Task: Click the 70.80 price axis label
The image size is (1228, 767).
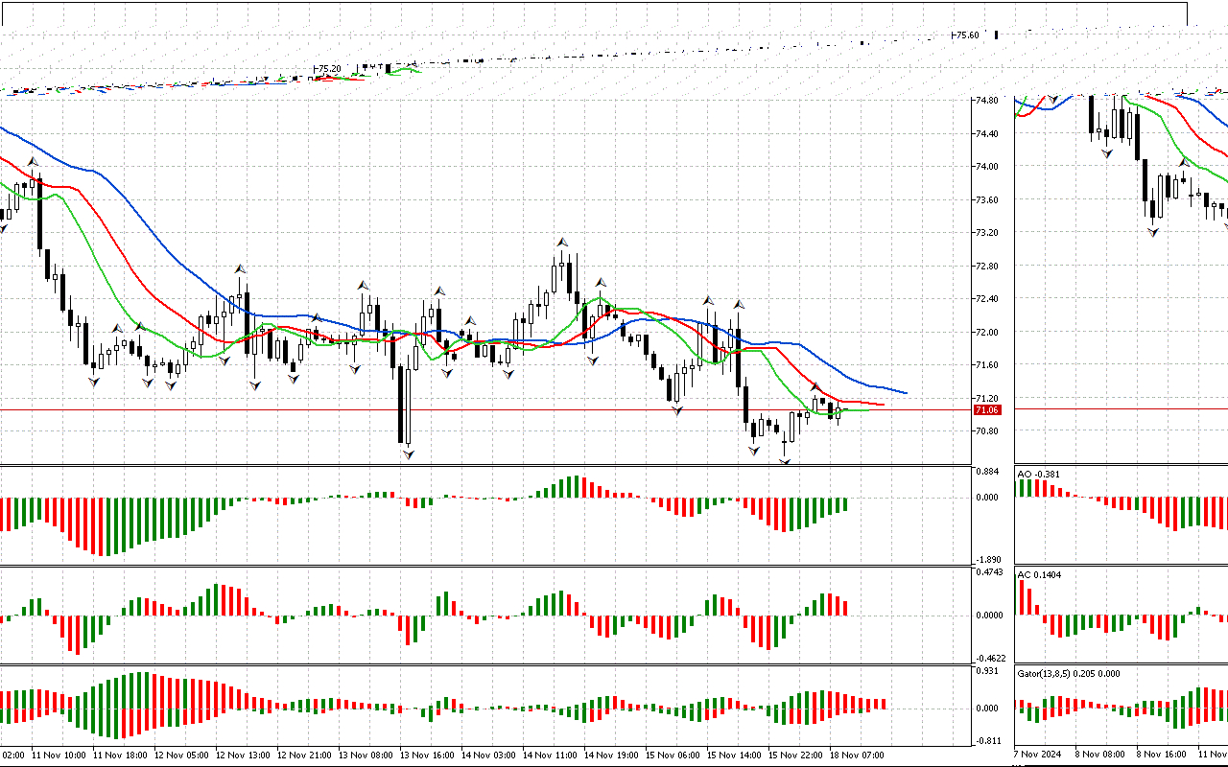Action: [986, 431]
